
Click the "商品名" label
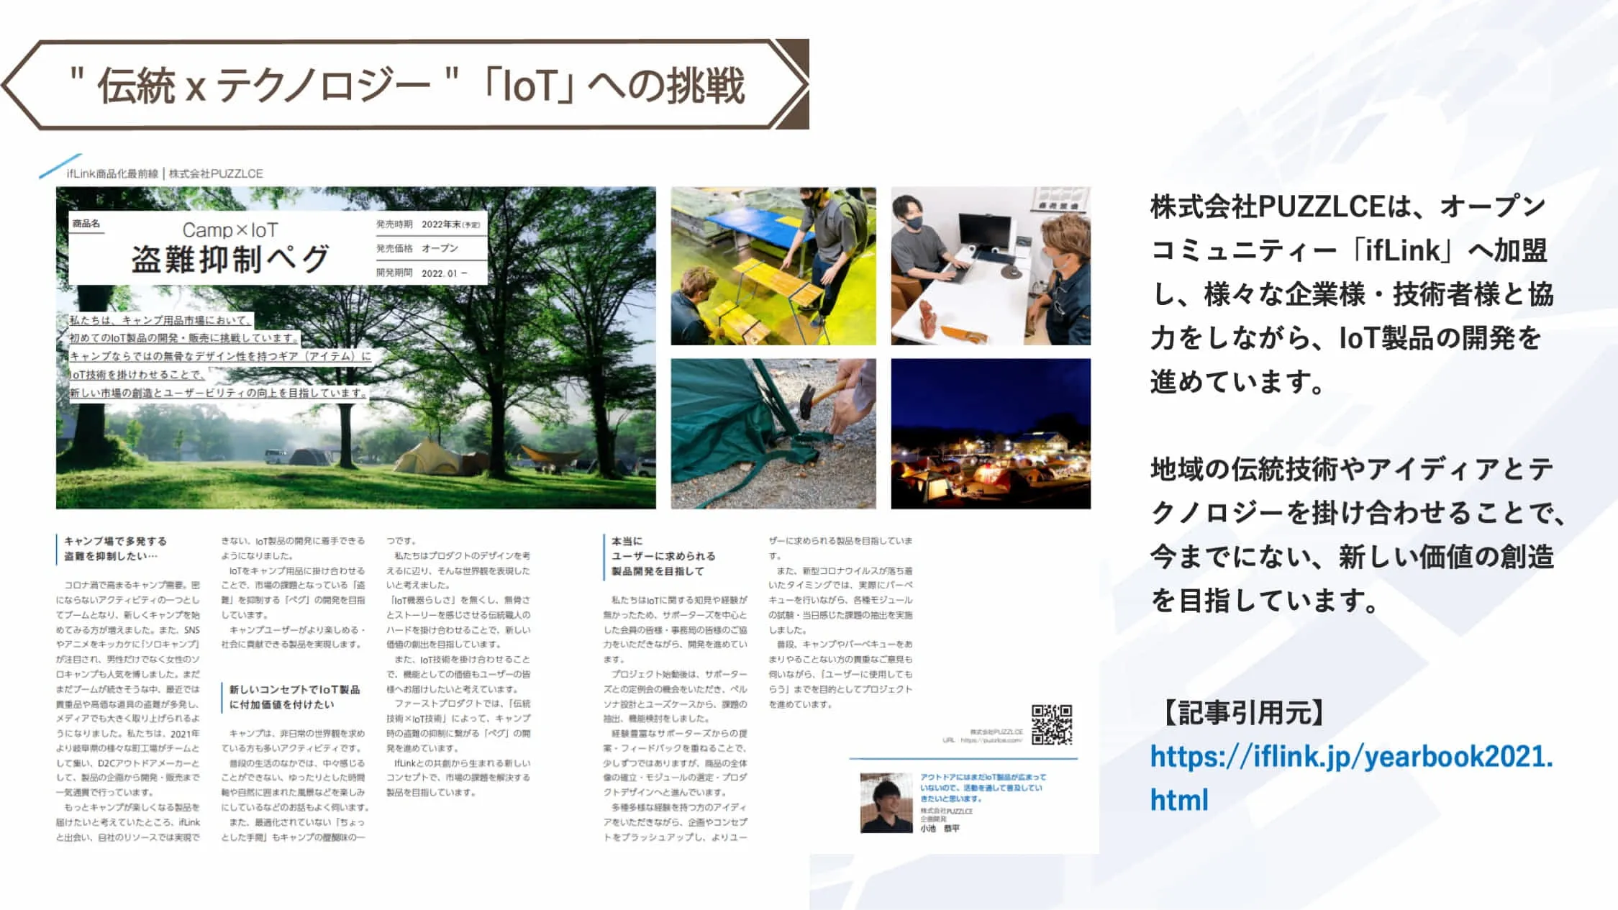(x=86, y=224)
